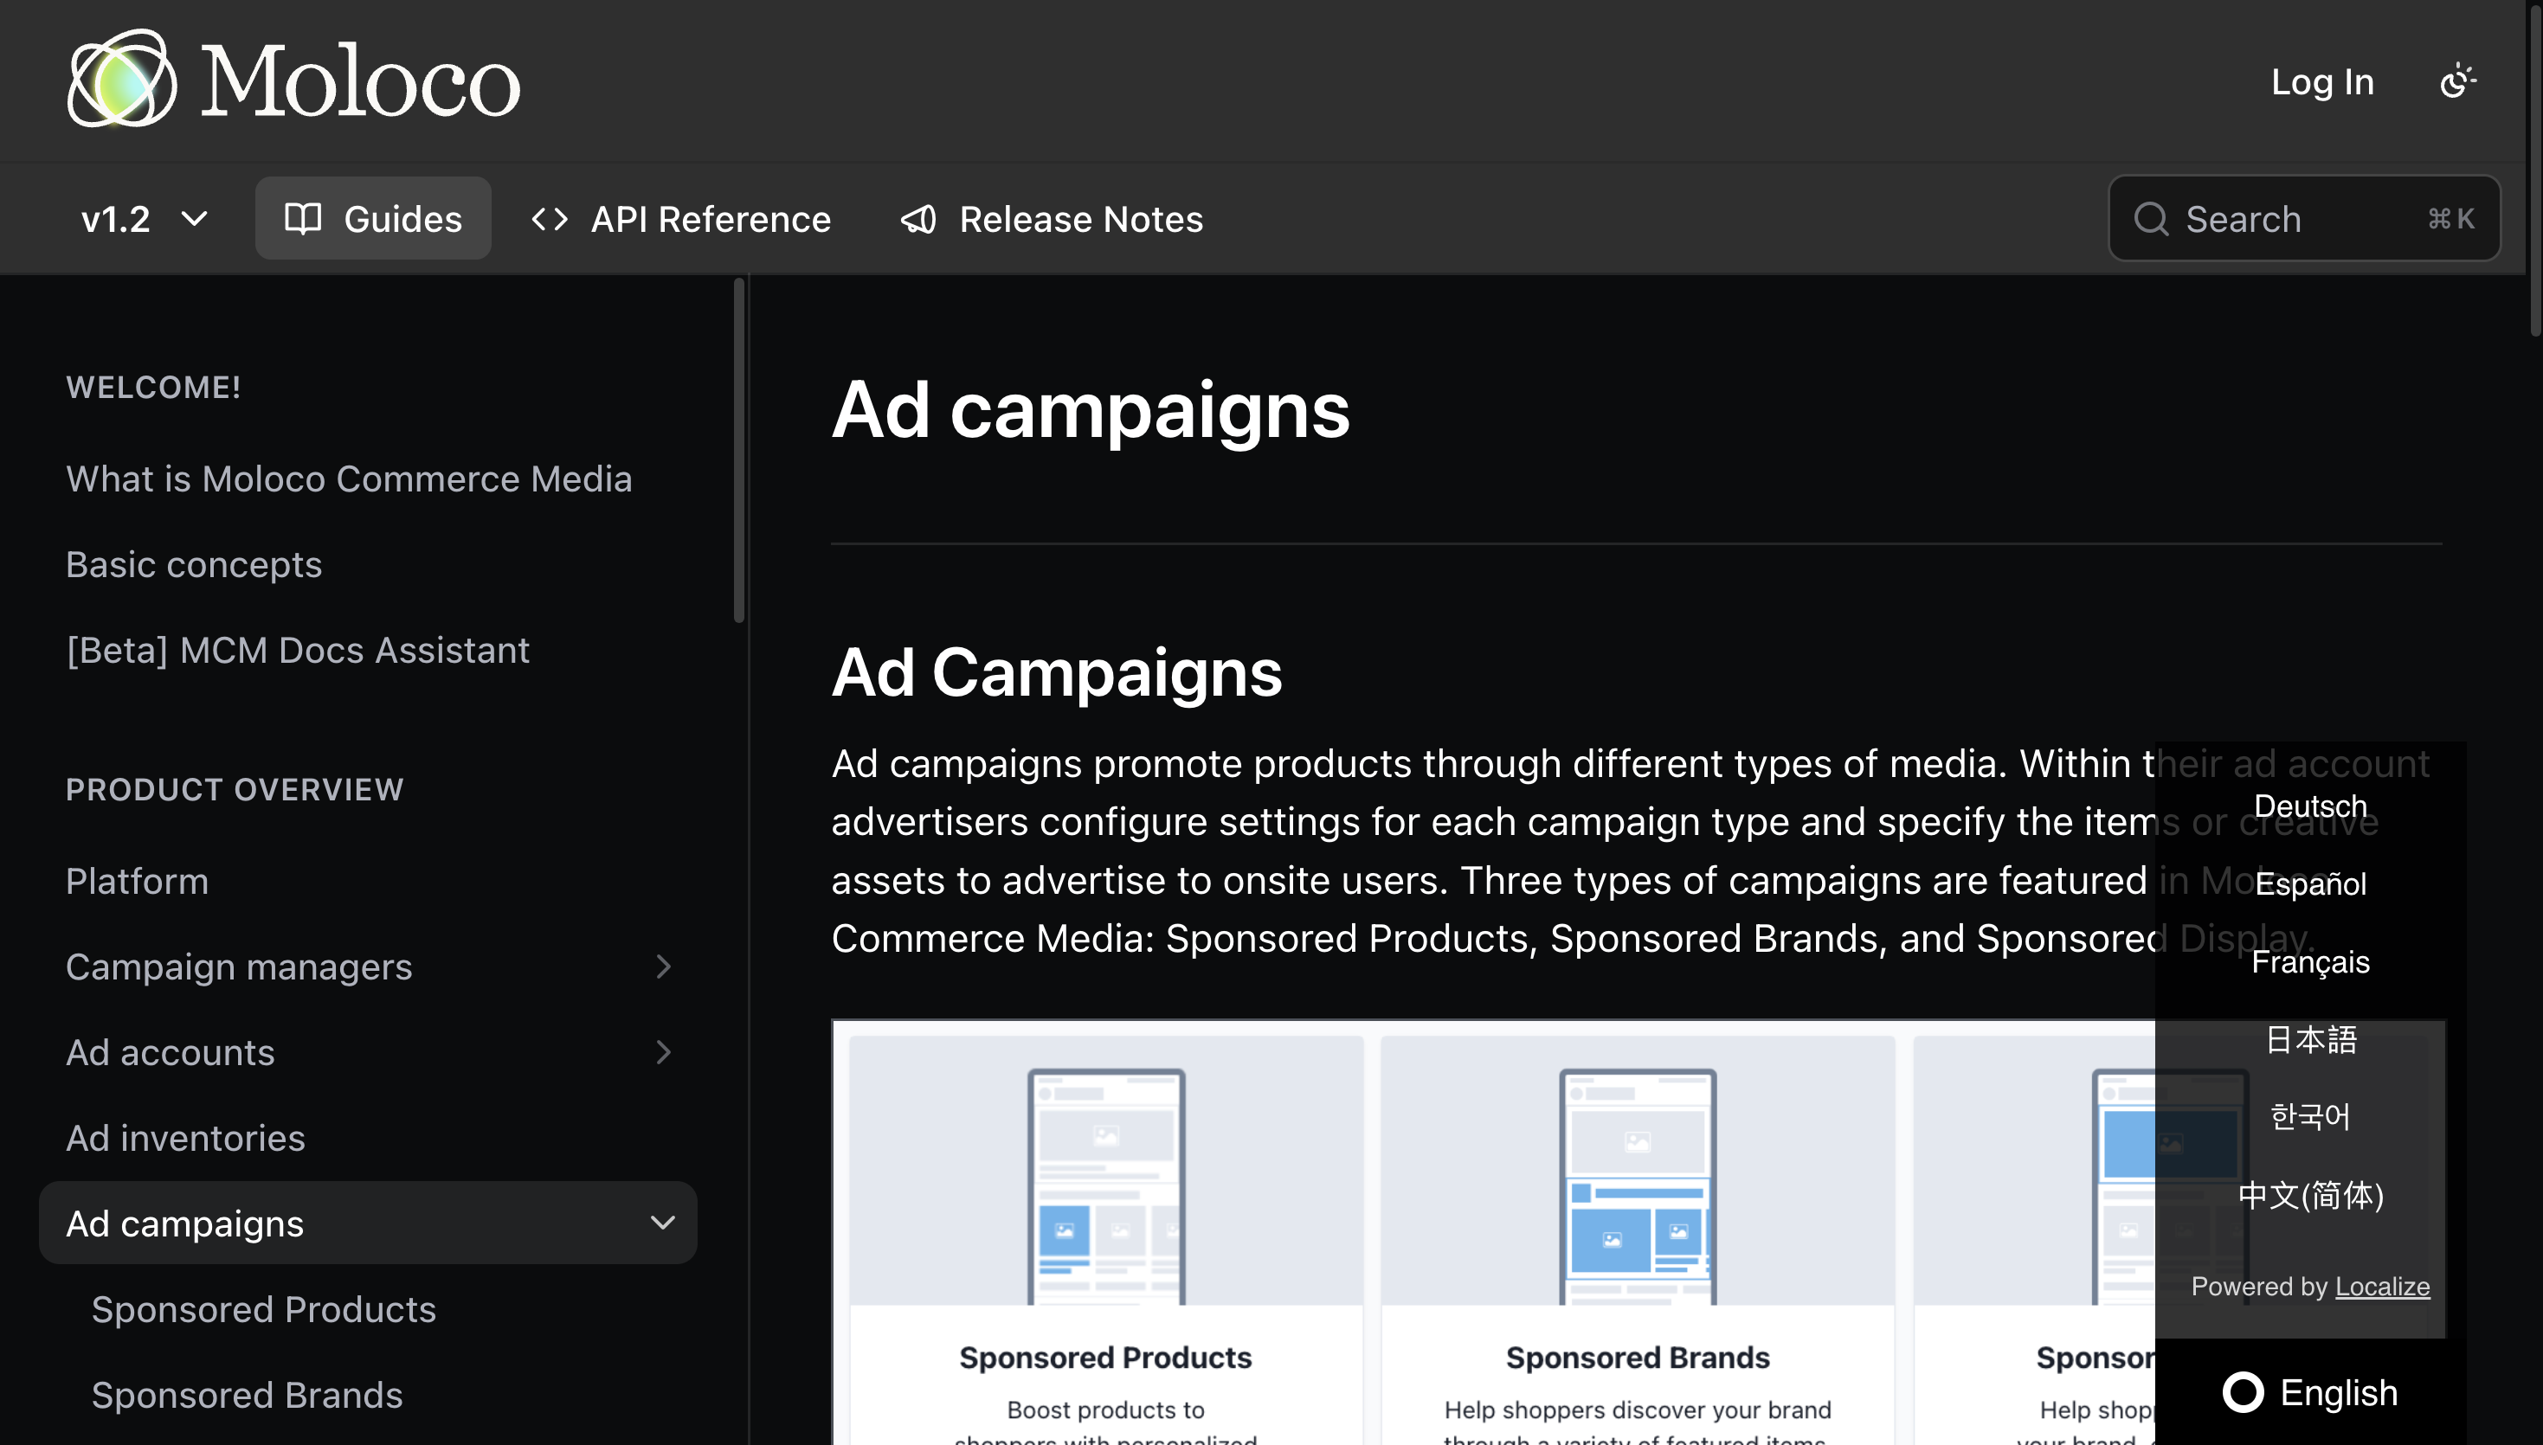Click the code brackets icon beside API Reference
The width and height of the screenshot is (2543, 1445).
(x=550, y=218)
